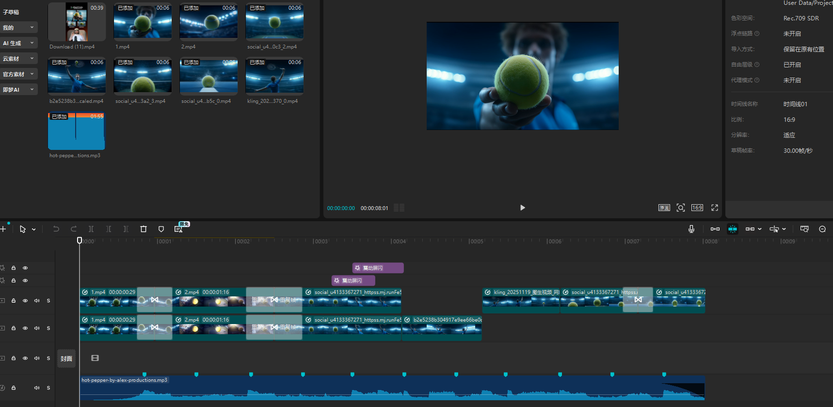
Task: Toggle the cyan auto-snap magnet button
Action: click(x=732, y=229)
